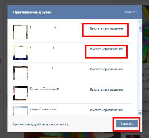The image size is (149, 138).
Task: Open the fourth friend's avatar thumbnail
Action: pos(20,93)
